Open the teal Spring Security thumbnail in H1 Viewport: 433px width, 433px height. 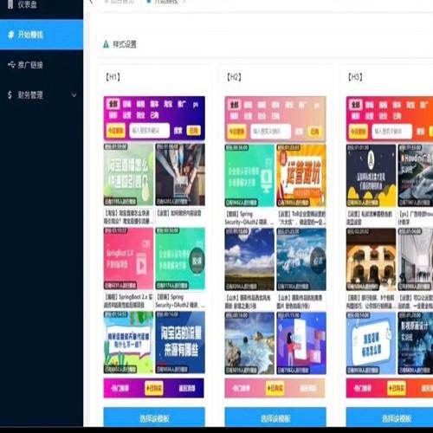[x=180, y=259]
